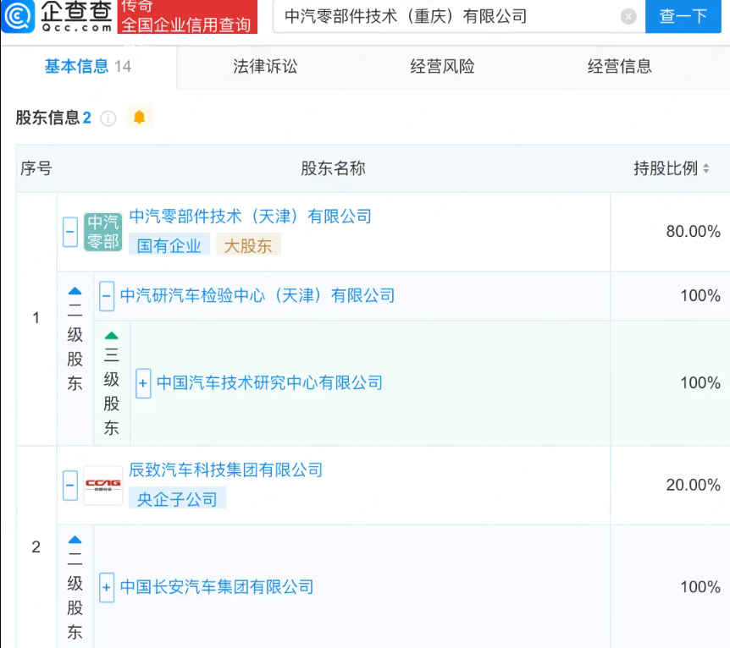
Task: Click the CCAG logo of 辰致汽车科技集团
Action: [103, 485]
